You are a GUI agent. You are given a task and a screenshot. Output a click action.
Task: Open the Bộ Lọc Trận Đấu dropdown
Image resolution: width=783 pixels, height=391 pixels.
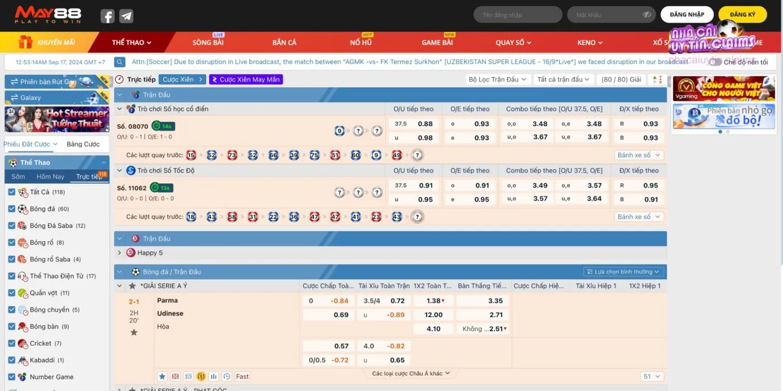[x=497, y=80]
